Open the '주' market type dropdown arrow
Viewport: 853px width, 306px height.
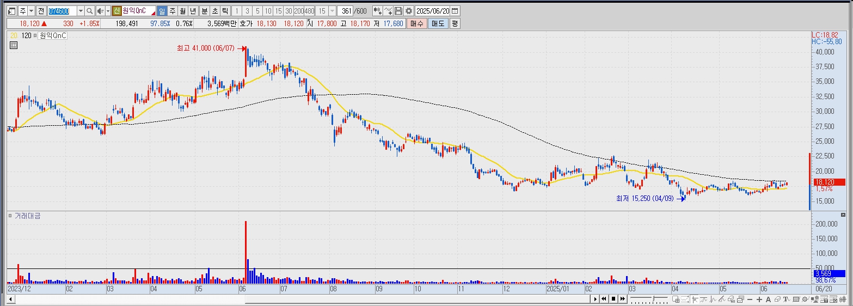[32, 11]
